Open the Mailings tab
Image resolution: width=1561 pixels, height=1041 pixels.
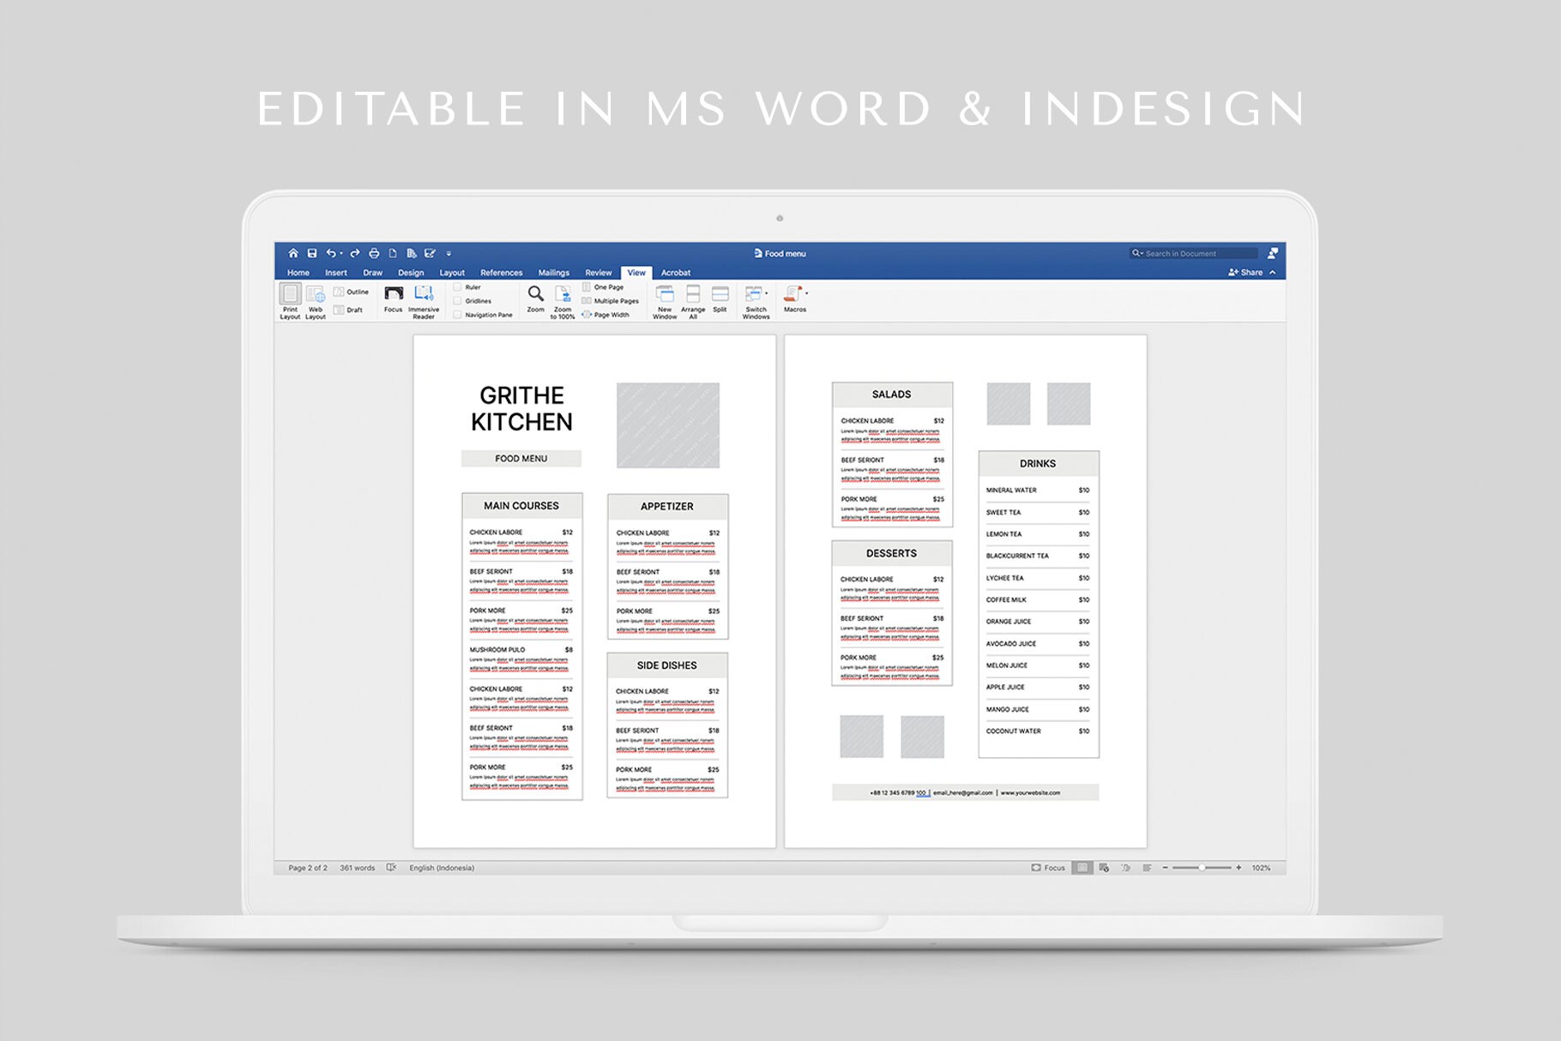pyautogui.click(x=554, y=272)
